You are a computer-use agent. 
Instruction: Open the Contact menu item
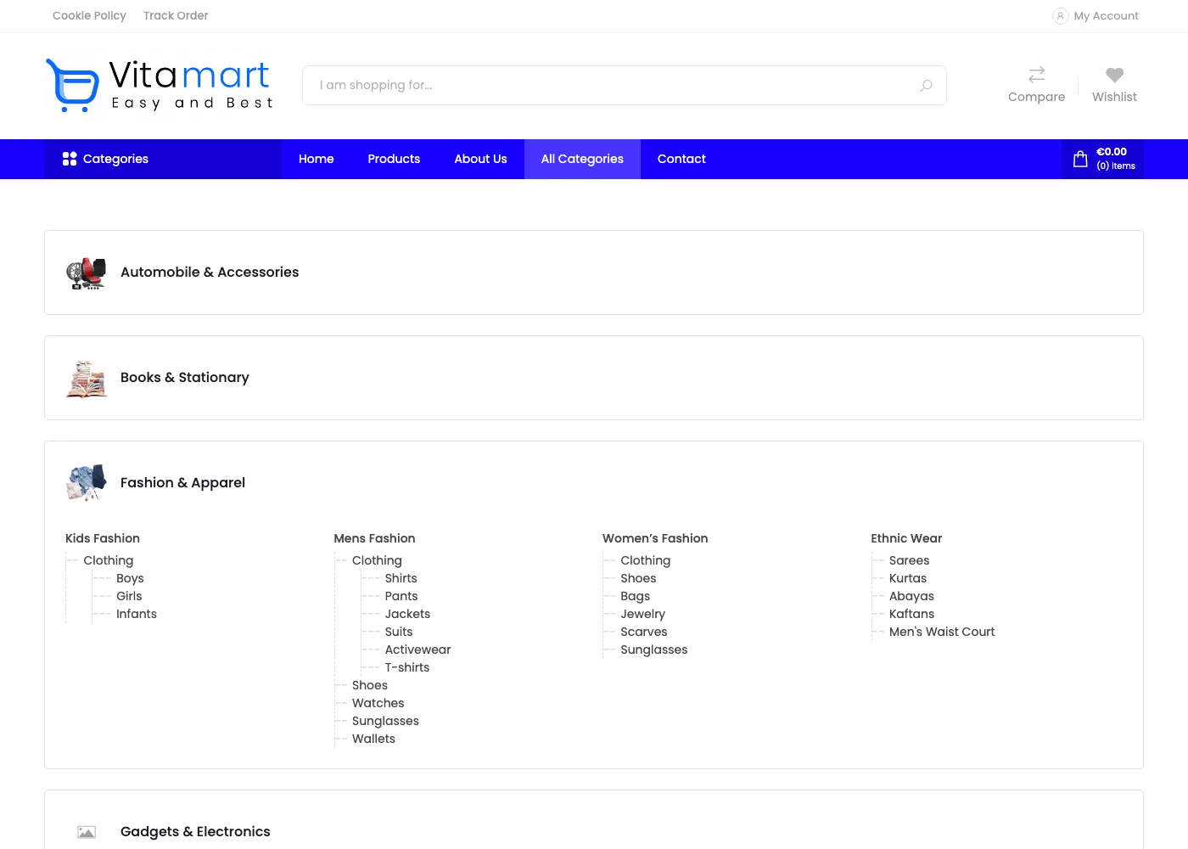pos(681,159)
